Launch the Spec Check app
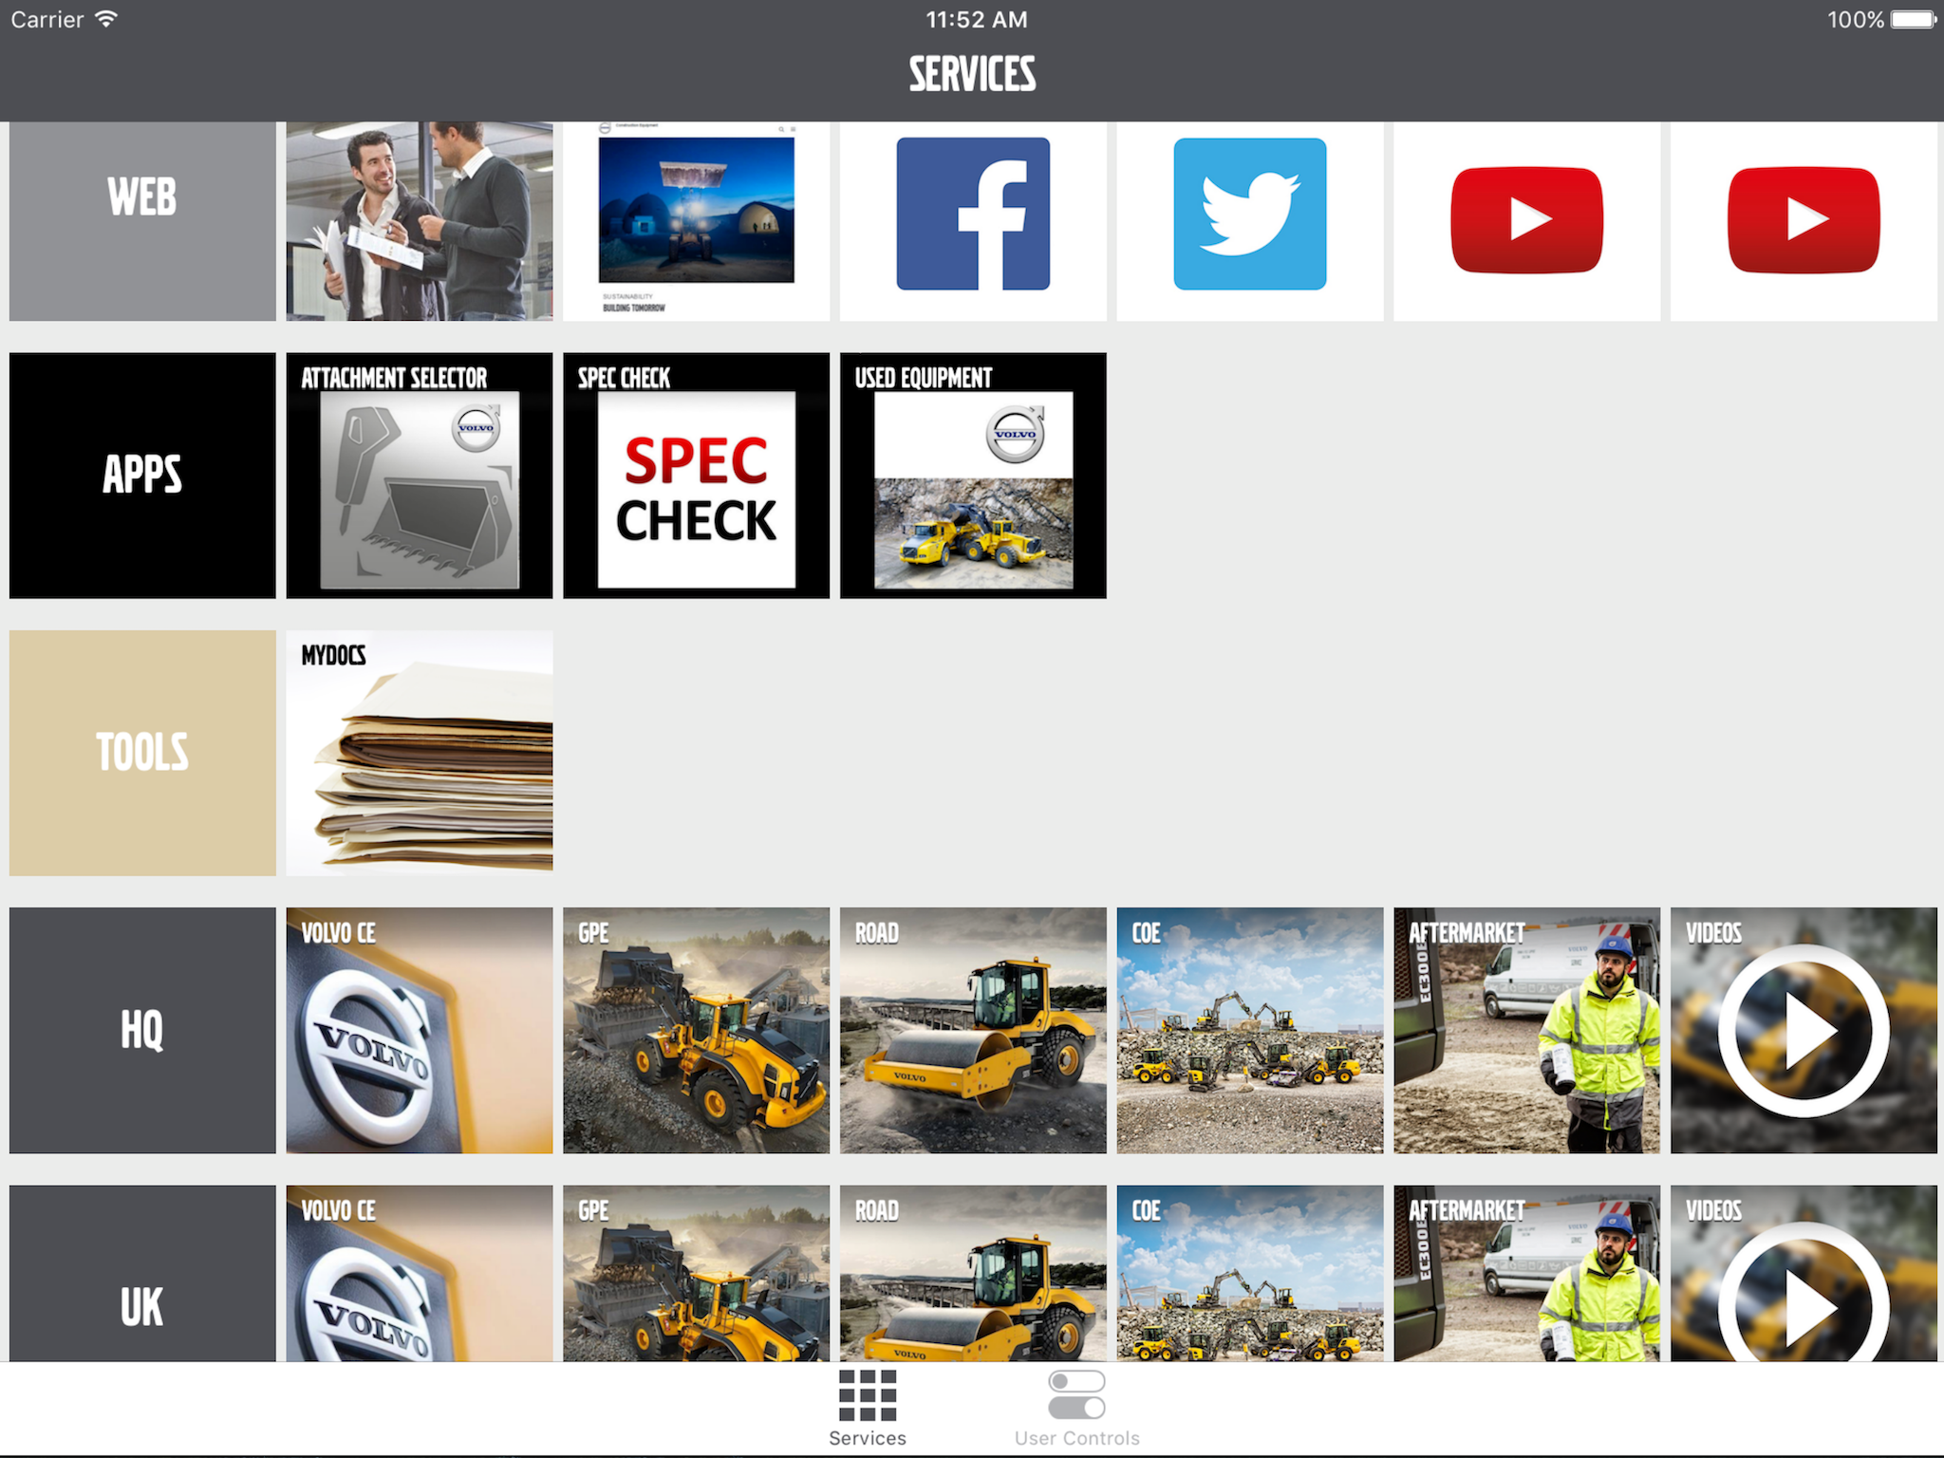 [x=697, y=476]
